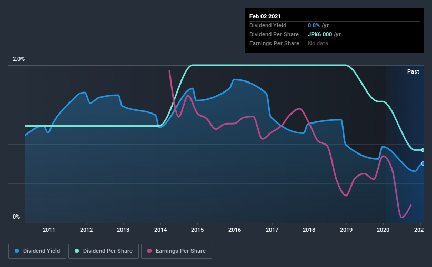Screen dimensions: 432x267
Task: Click the 2.0% y-axis label
Action: point(18,59)
